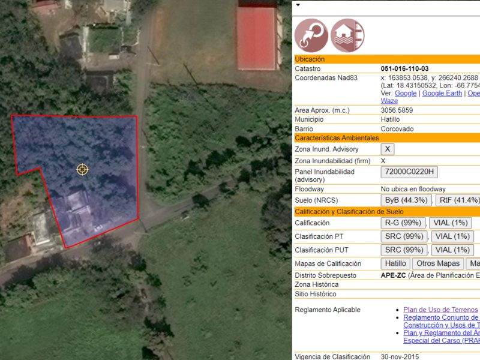Select the RtF (41.4%) soil button
The width and height of the screenshot is (480, 360).
pyautogui.click(x=458, y=200)
